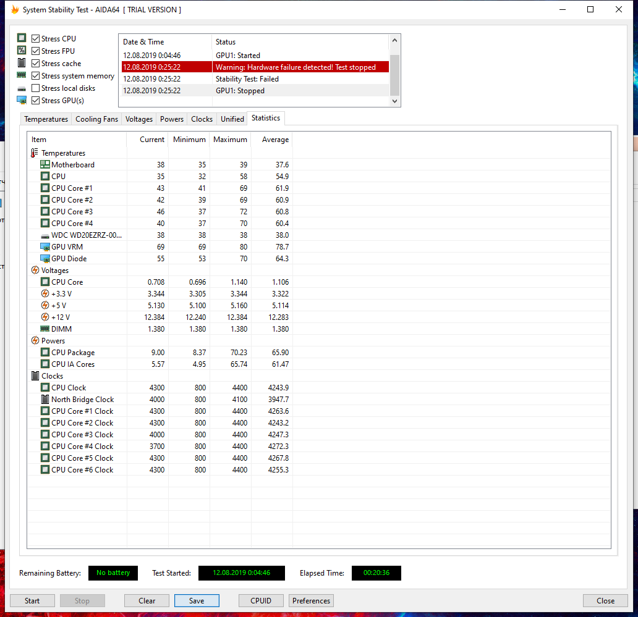638x617 pixels.
Task: Enable the Stress local disks checkbox
Action: [35, 88]
